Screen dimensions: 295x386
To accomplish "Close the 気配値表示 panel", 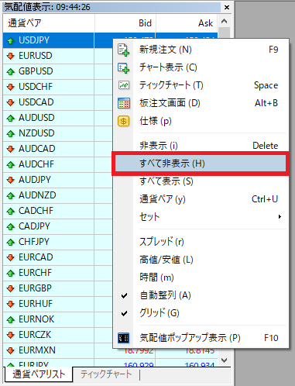I will click(227, 7).
